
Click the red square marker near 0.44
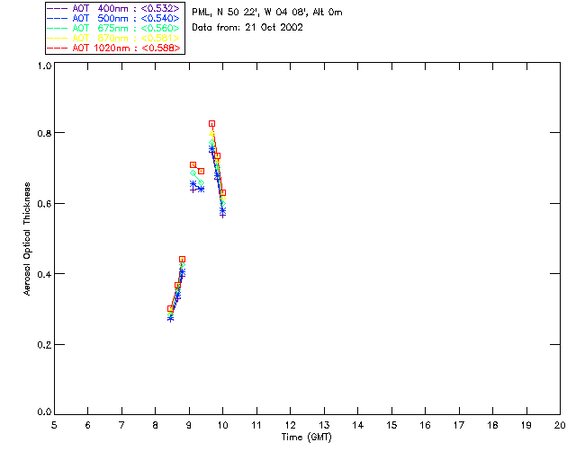pos(182,260)
